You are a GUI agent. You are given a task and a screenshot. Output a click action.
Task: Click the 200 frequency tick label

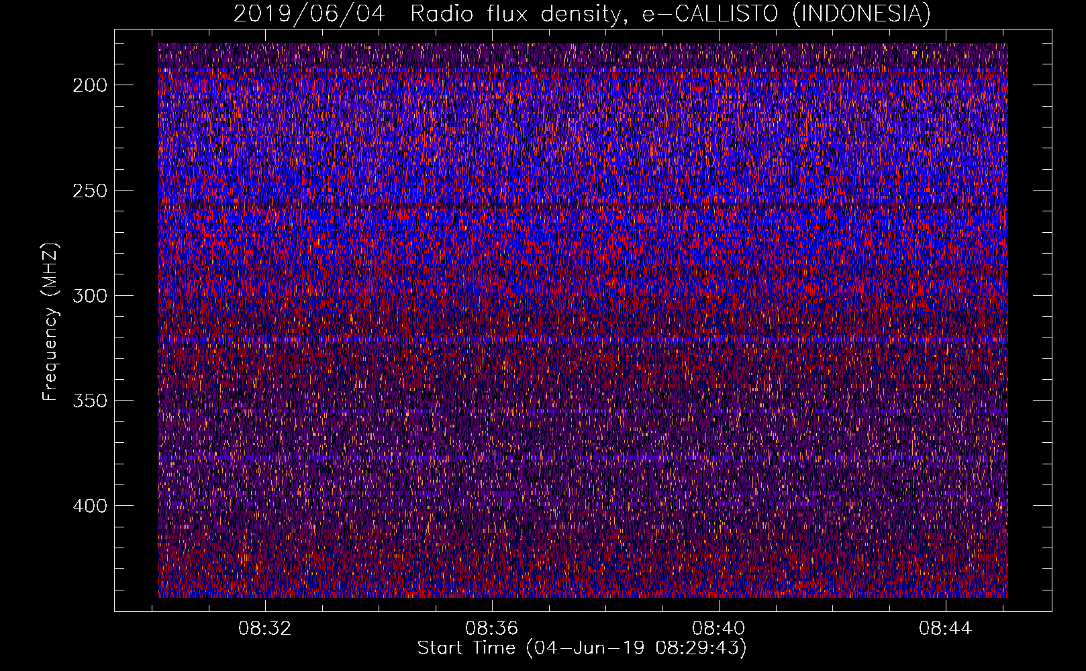click(90, 85)
